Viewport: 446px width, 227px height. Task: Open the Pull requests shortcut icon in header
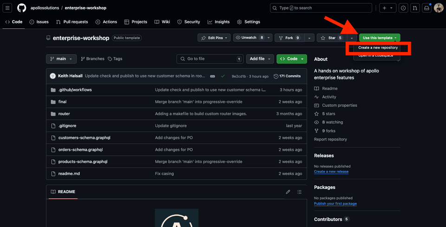[x=415, y=8]
